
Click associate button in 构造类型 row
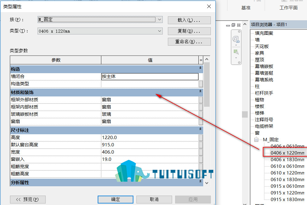(201, 84)
